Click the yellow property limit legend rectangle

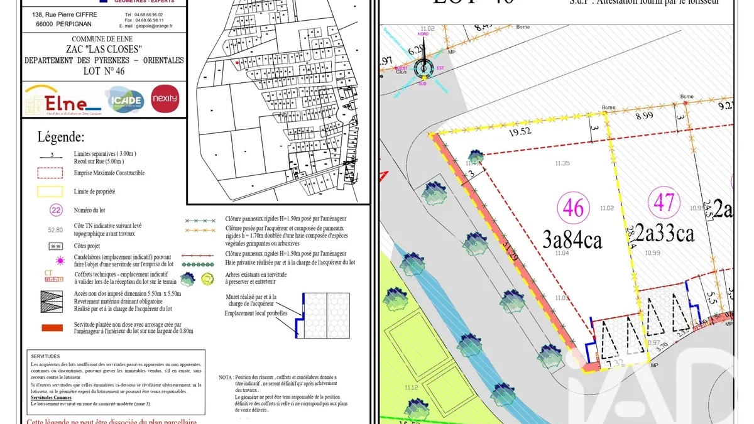(51, 192)
